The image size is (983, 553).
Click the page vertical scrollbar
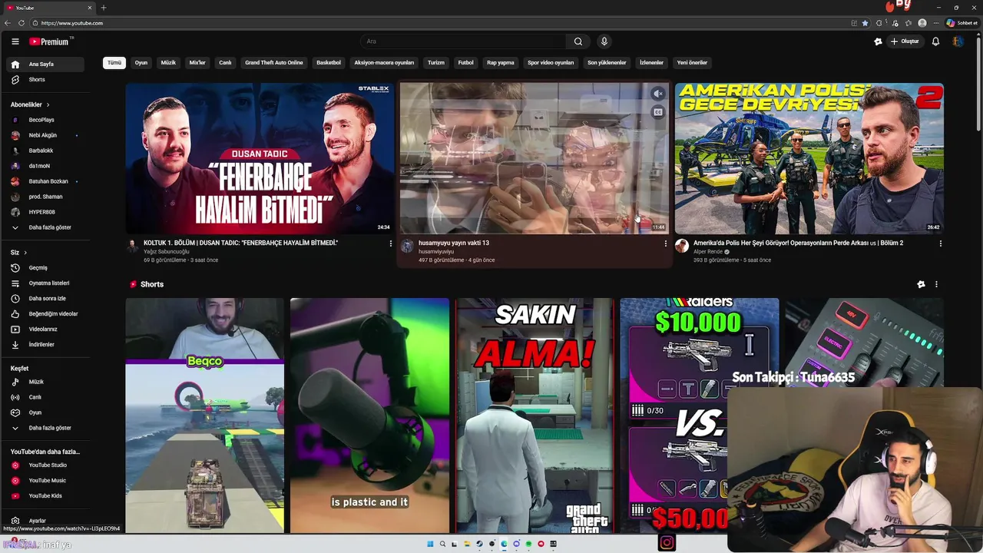tap(978, 84)
